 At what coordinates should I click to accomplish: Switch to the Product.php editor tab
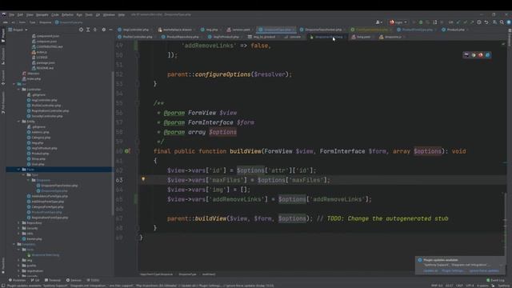click(x=454, y=30)
